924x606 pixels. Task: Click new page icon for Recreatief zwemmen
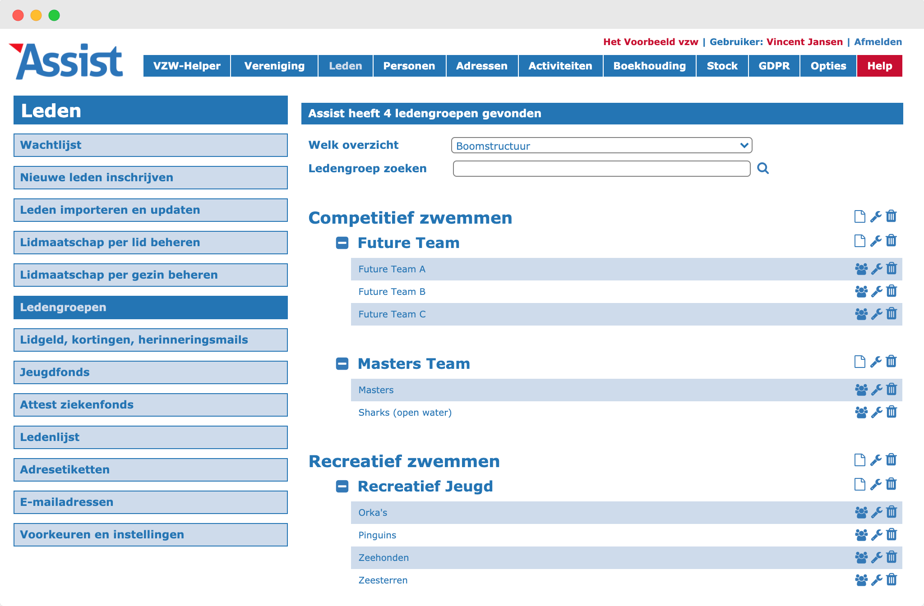click(860, 460)
